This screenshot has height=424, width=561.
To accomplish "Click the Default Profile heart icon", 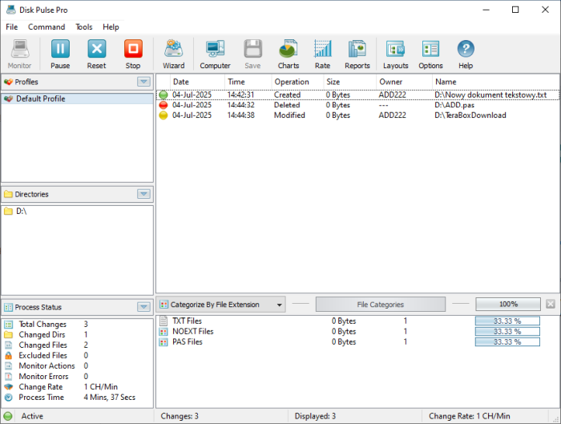I will point(9,99).
